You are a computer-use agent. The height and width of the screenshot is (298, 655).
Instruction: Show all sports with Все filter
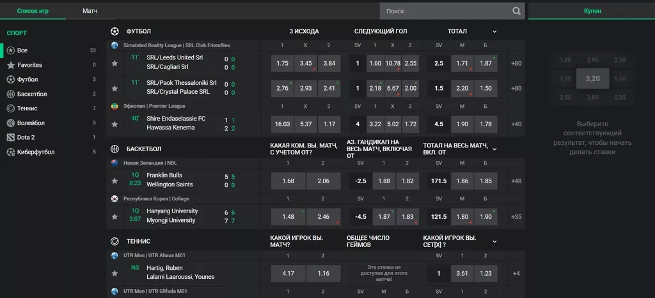tap(22, 50)
